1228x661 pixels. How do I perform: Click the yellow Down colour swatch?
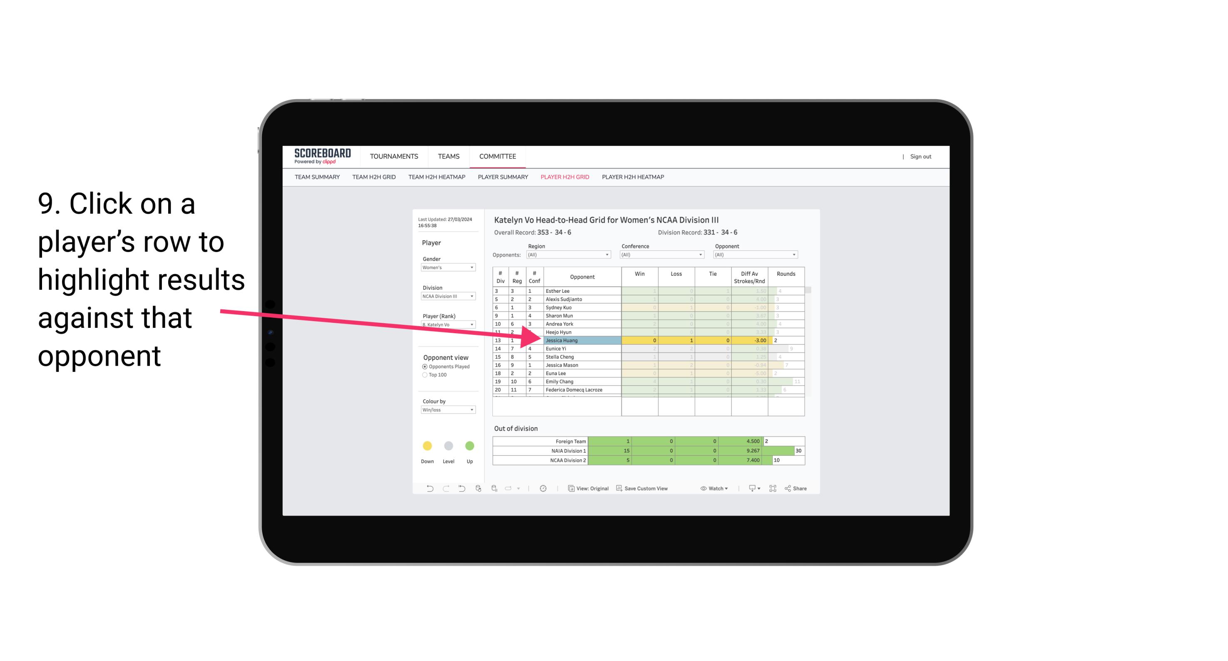pyautogui.click(x=427, y=446)
